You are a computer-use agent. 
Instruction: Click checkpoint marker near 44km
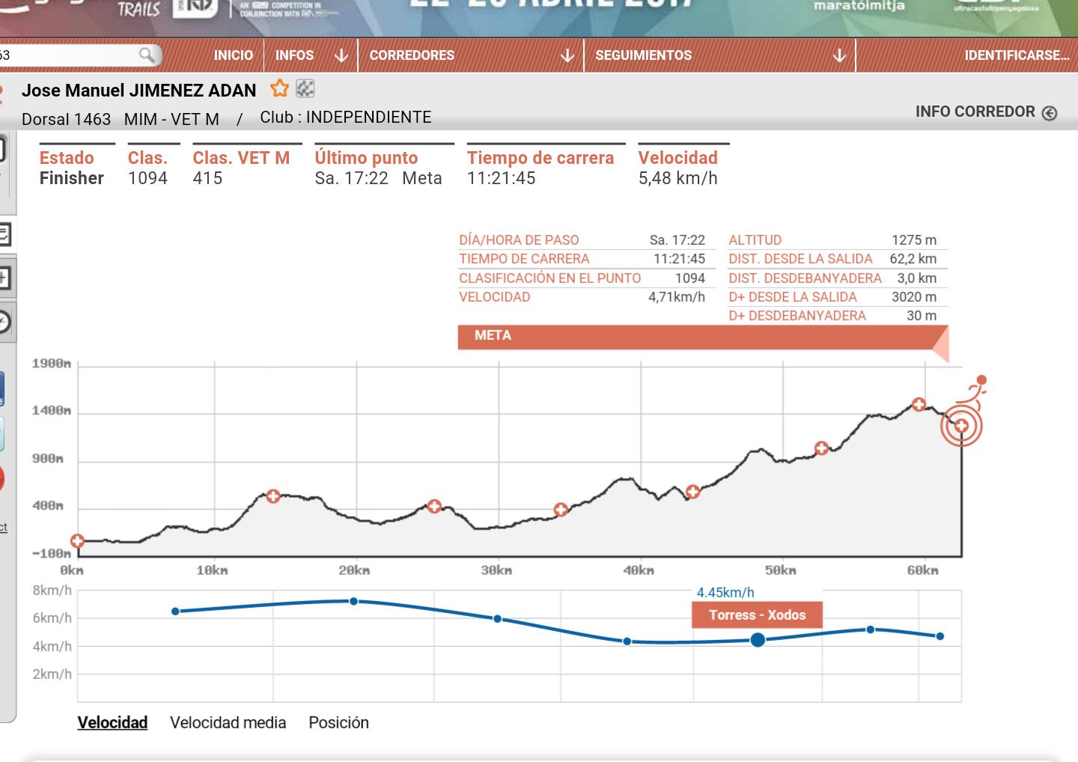click(x=692, y=492)
